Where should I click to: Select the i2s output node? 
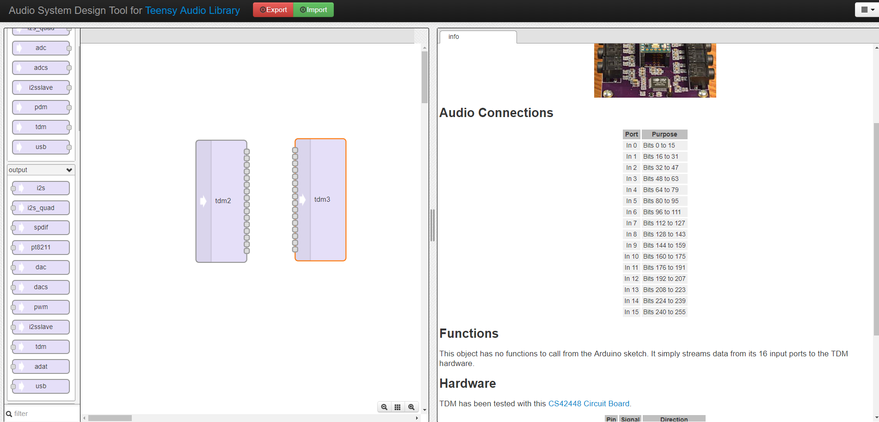tap(41, 188)
